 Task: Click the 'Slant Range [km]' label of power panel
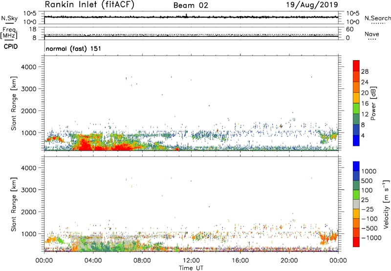click(x=14, y=103)
